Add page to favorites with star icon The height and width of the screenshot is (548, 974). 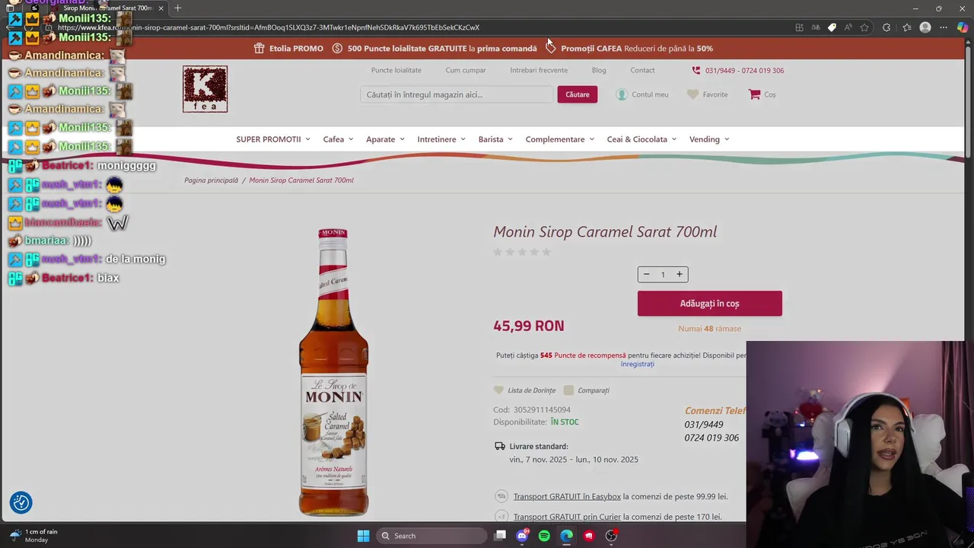pos(864,27)
